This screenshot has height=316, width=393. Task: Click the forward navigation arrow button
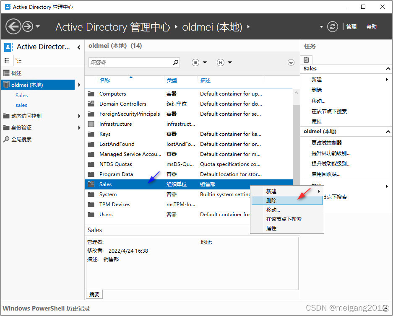[x=28, y=26]
